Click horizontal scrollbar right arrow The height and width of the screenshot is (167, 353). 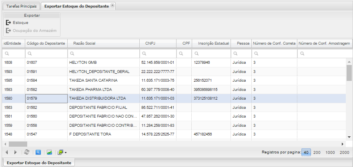(342, 143)
